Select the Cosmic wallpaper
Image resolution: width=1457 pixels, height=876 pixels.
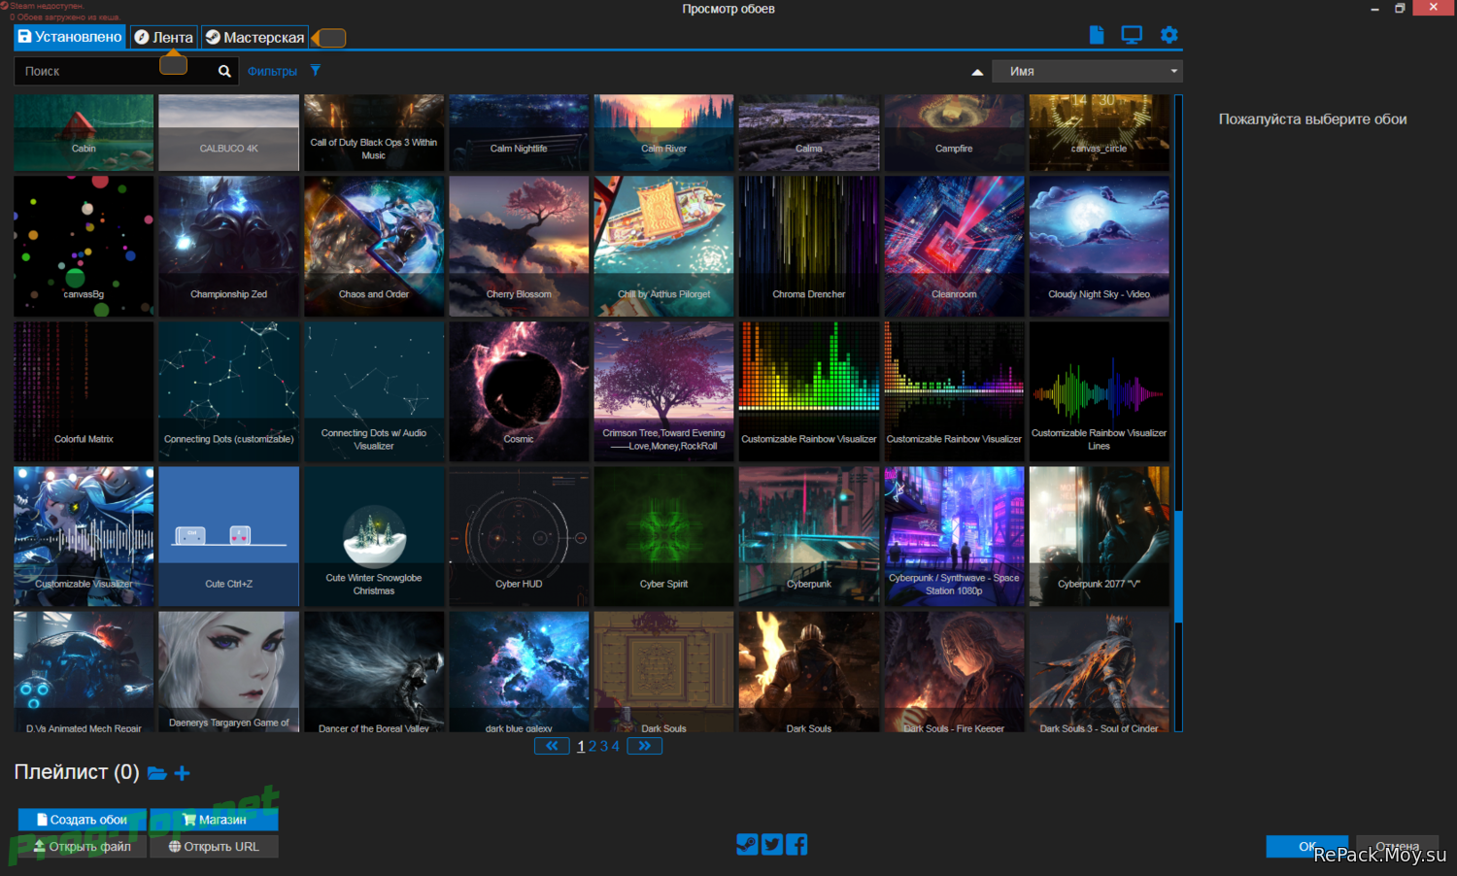point(519,391)
